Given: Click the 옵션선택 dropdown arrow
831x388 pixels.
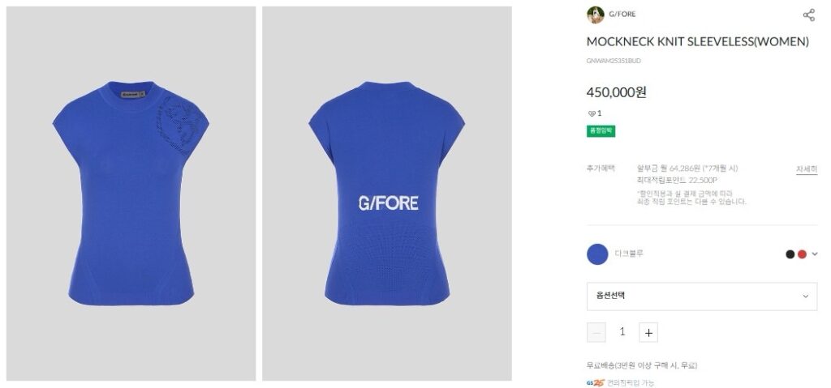Looking at the screenshot, I should point(806,296).
